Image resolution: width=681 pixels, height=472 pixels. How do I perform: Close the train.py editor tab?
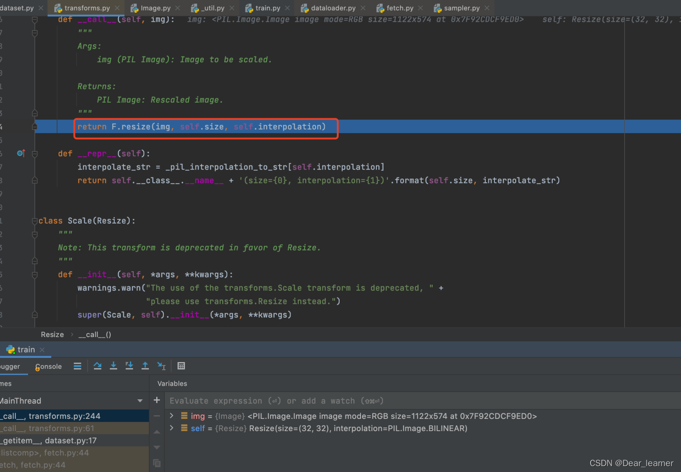[x=287, y=8]
